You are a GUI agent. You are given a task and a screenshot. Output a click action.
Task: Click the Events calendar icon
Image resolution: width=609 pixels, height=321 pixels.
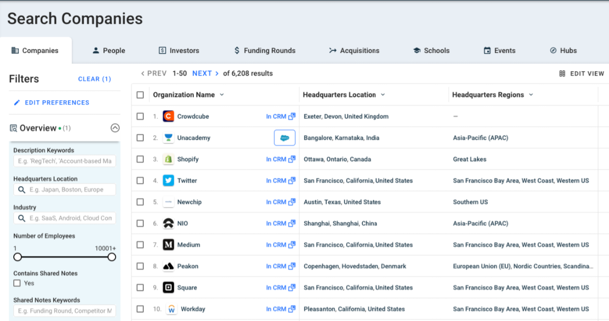click(x=487, y=50)
